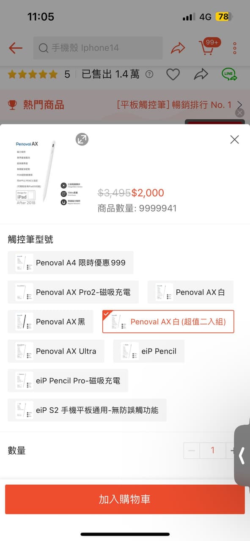Close the variant selection sheet
This screenshot has height=541, width=250.
coord(234,140)
